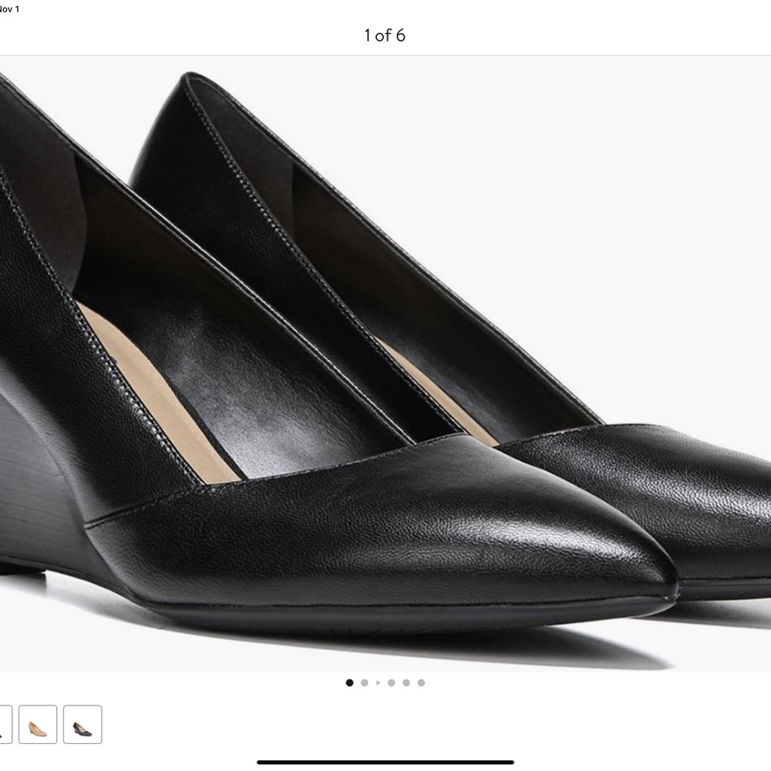
Task: Select the video play pagination indicator
Action: [x=378, y=682]
